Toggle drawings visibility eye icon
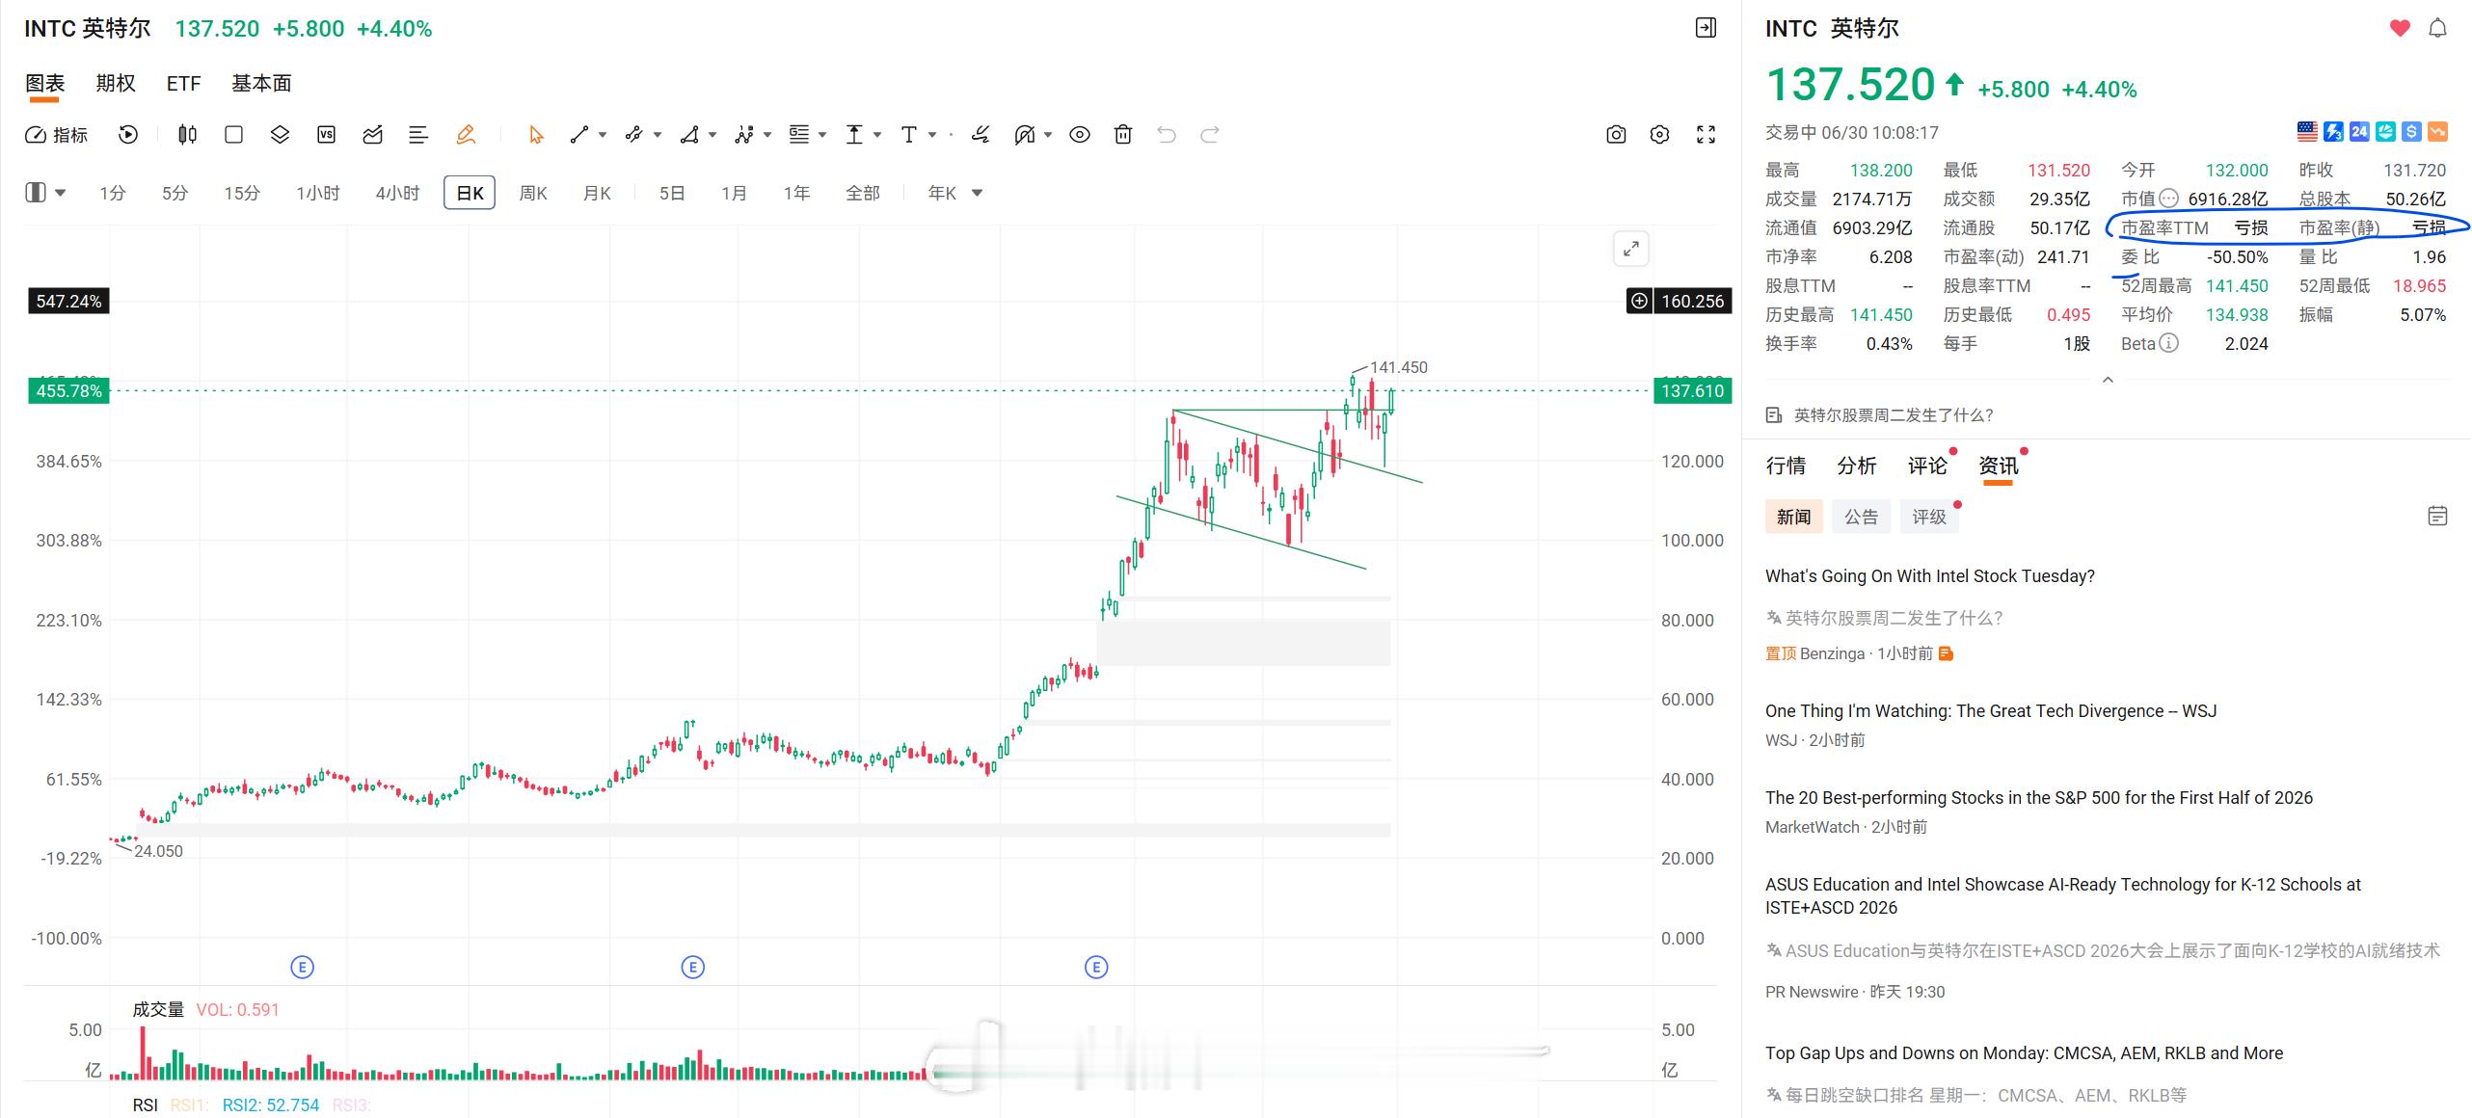This screenshot has height=1118, width=2472. pos(1080,135)
